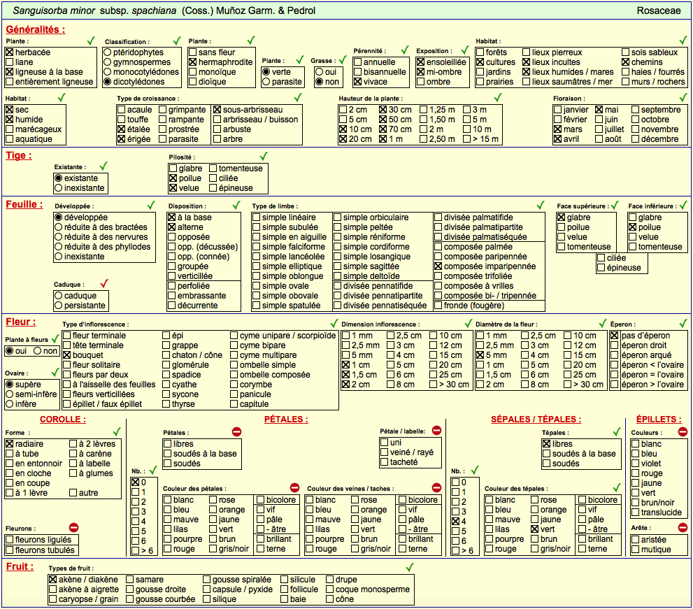The width and height of the screenshot is (693, 609).
Task: Choose semi-infère for Ovaire
Action: (10, 394)
